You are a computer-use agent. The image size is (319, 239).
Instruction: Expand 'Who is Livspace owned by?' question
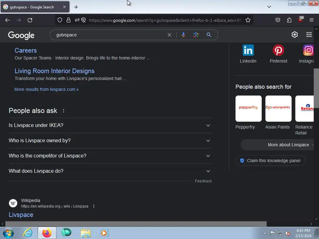[x=110, y=141]
